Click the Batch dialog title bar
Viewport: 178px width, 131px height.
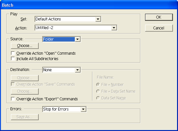click(x=89, y=5)
